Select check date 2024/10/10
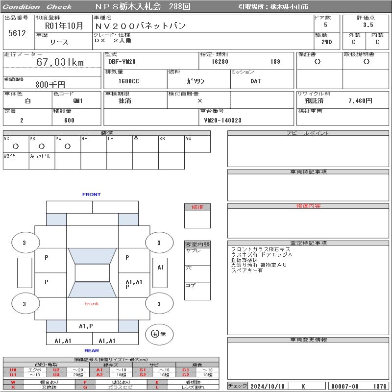This screenshot has width=392, height=392. click(x=267, y=386)
